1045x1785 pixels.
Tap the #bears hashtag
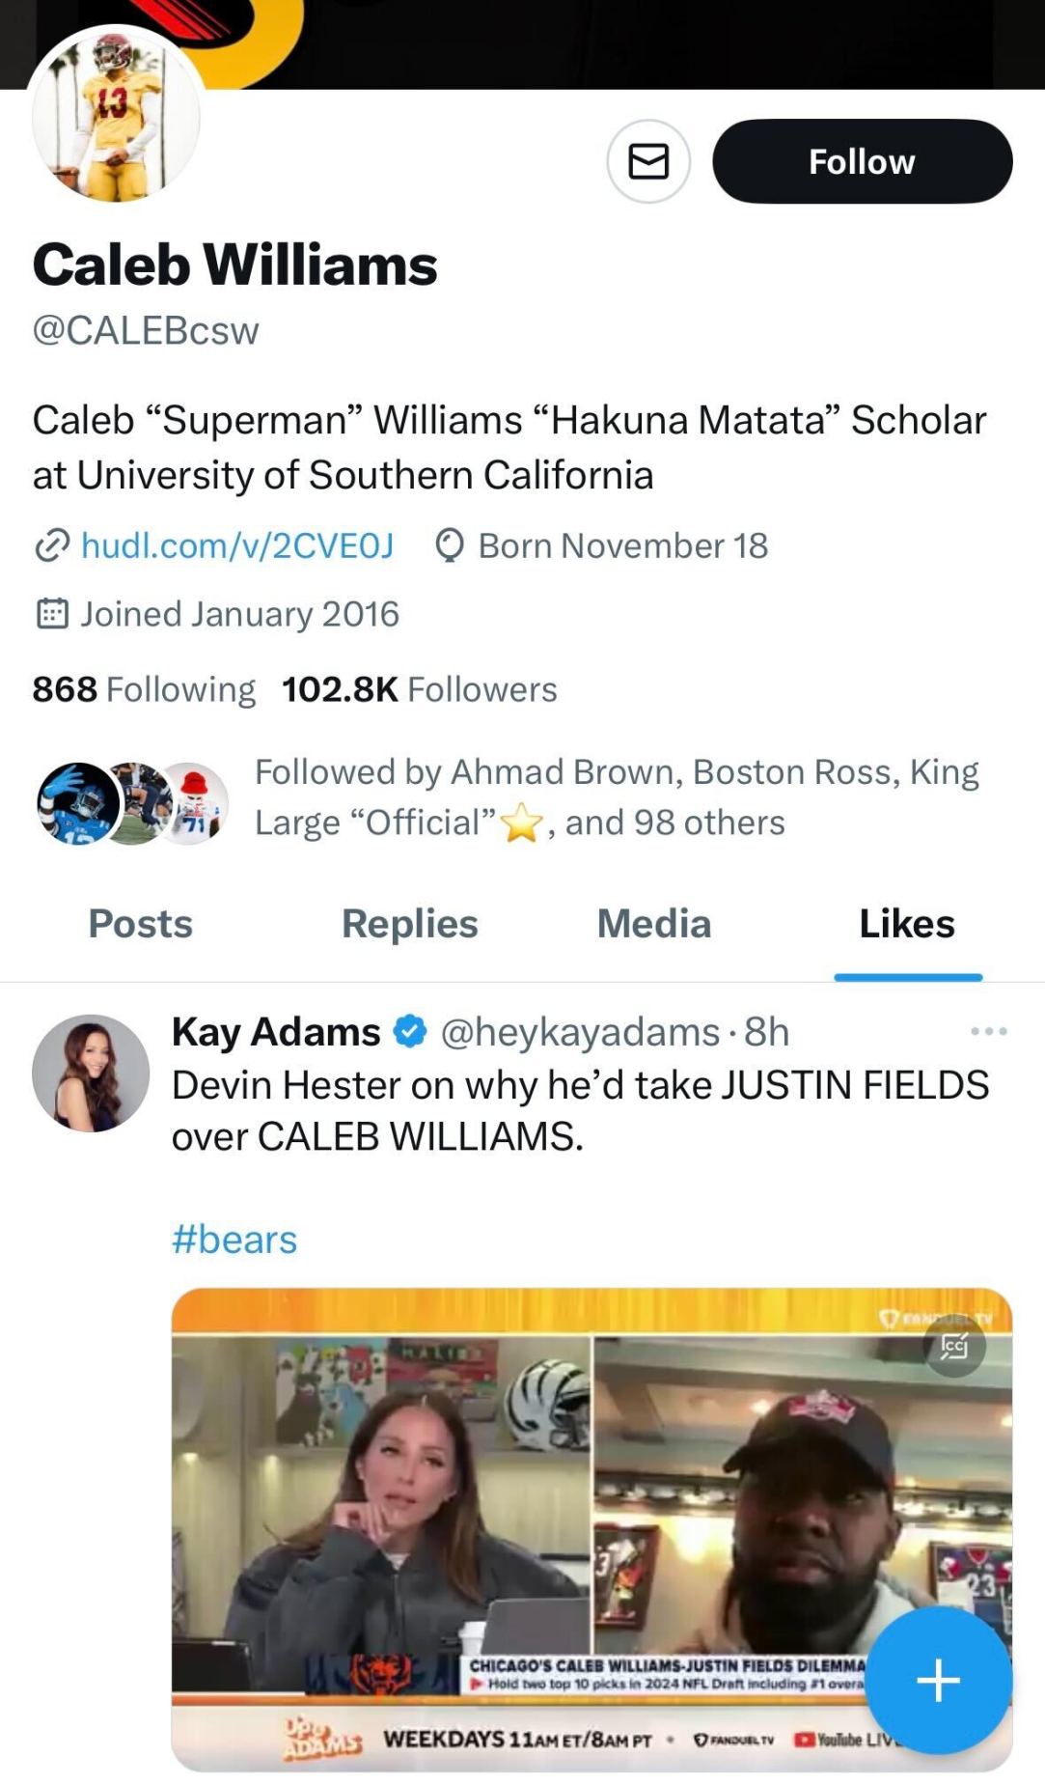coord(234,1240)
